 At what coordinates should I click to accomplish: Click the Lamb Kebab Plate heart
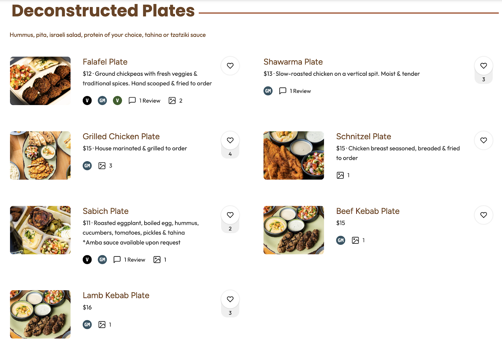click(230, 299)
